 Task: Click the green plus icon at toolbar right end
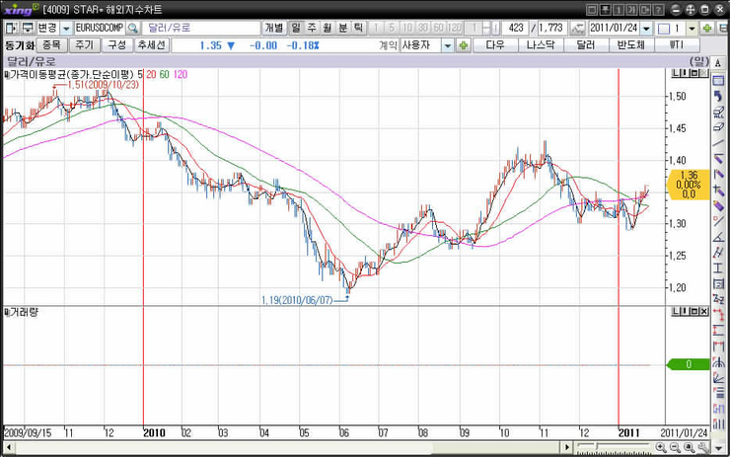point(707,28)
